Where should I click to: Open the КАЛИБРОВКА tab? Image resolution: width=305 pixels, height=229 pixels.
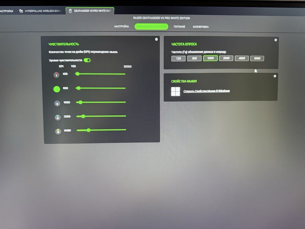click(200, 27)
